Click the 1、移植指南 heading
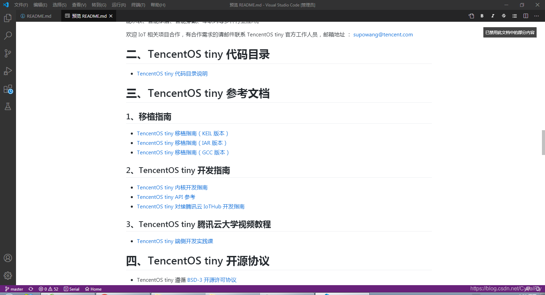 click(149, 117)
